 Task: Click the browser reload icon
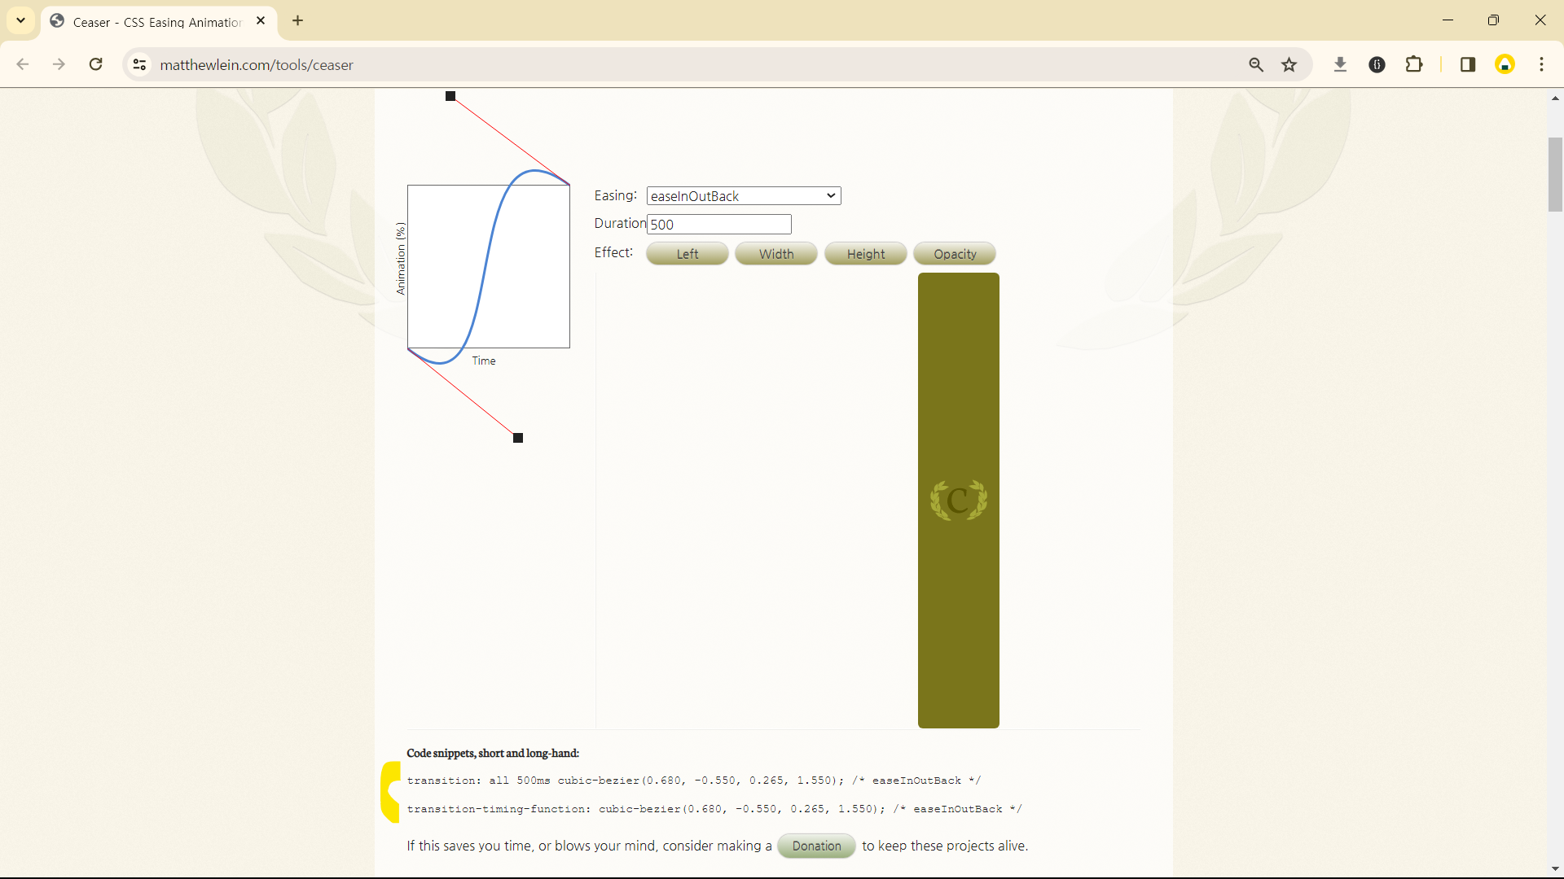click(96, 64)
